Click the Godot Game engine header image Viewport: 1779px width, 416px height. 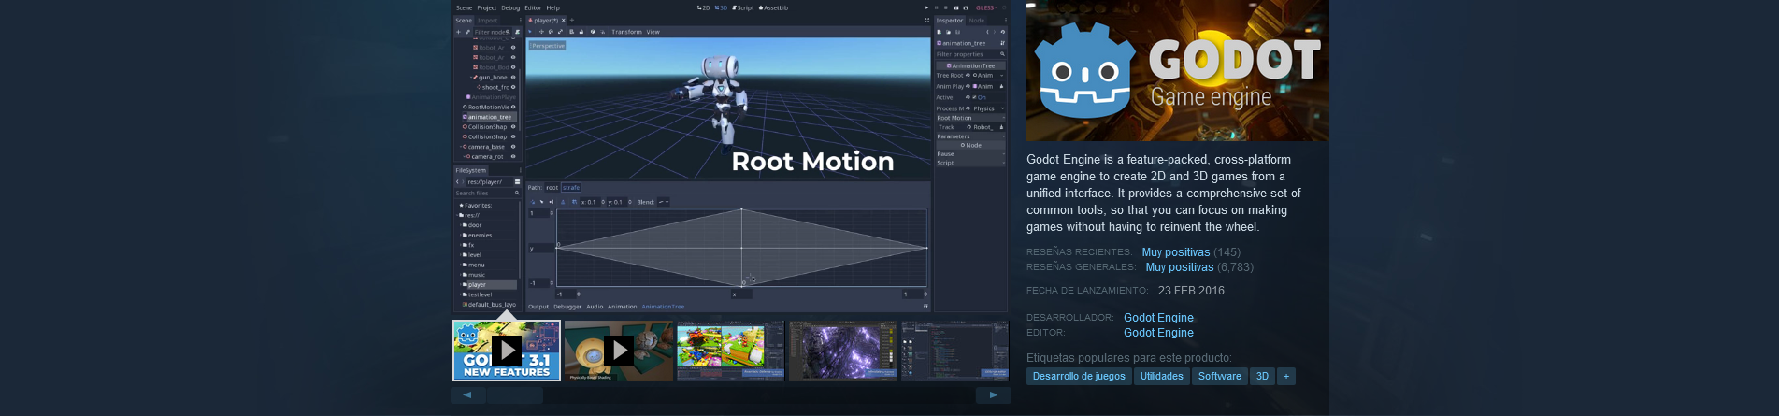pos(1177,70)
